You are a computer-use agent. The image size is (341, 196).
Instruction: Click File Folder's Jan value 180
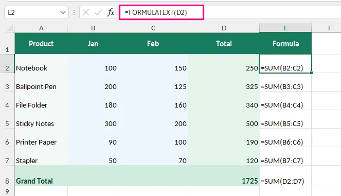(93, 101)
